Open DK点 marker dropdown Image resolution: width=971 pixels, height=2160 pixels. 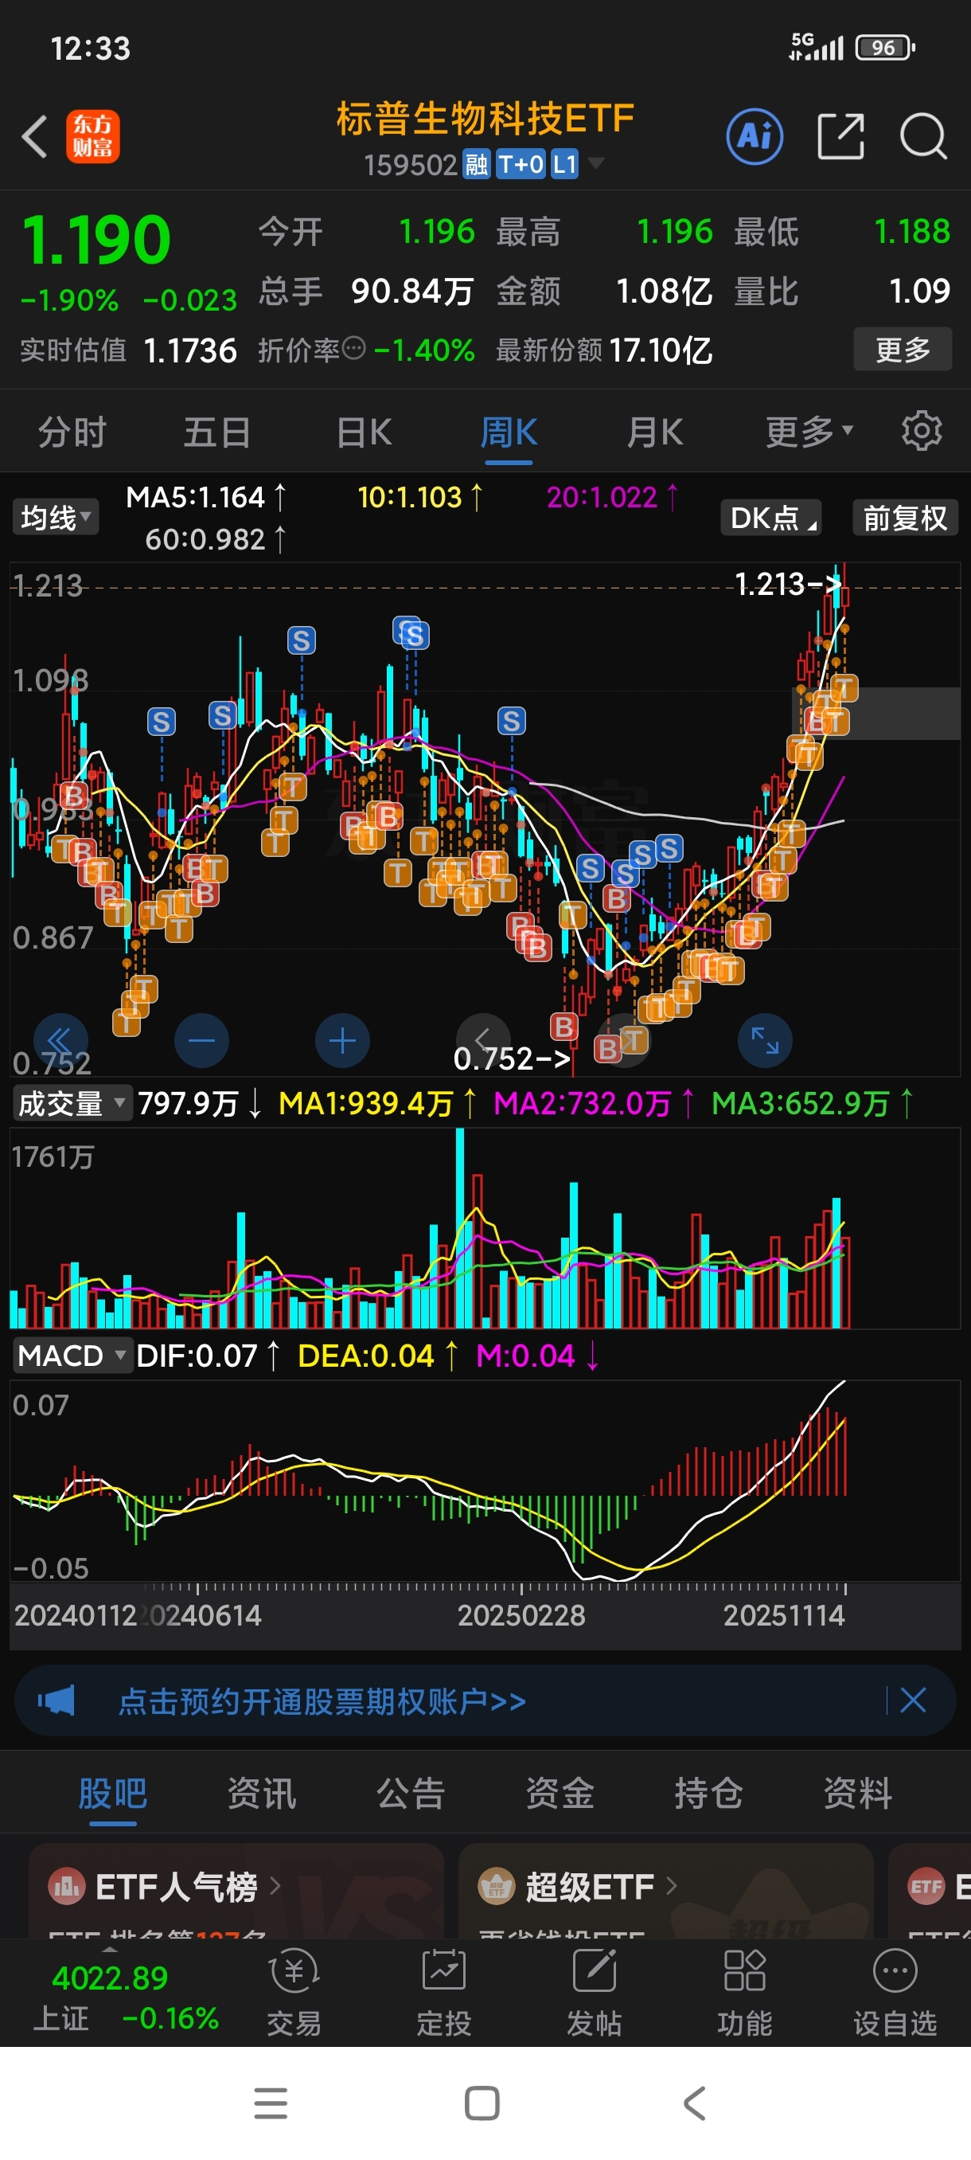click(770, 518)
